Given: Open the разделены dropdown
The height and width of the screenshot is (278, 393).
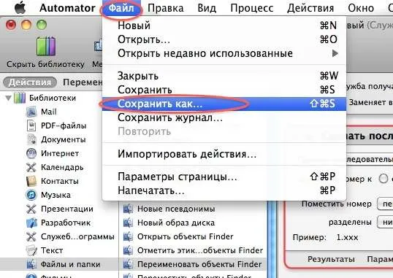Looking at the screenshot, I should click(385, 222).
